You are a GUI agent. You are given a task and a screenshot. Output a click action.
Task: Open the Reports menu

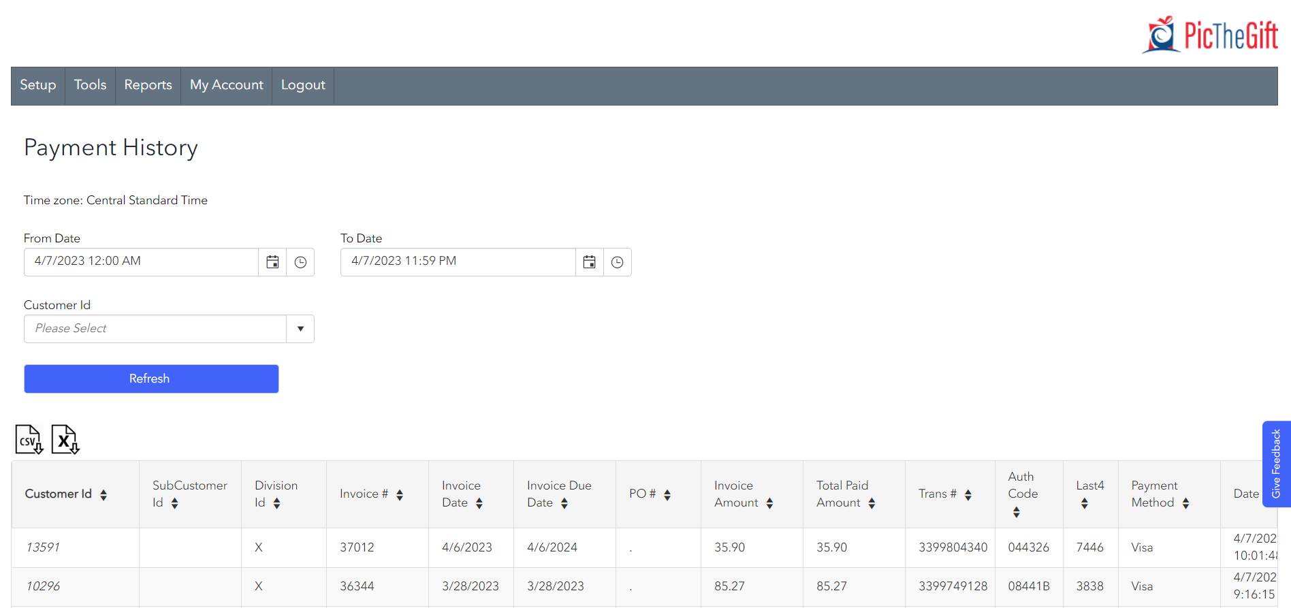(148, 85)
